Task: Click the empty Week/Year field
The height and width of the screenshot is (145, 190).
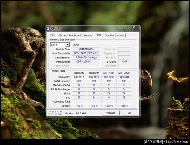Action: (x=124, y=66)
